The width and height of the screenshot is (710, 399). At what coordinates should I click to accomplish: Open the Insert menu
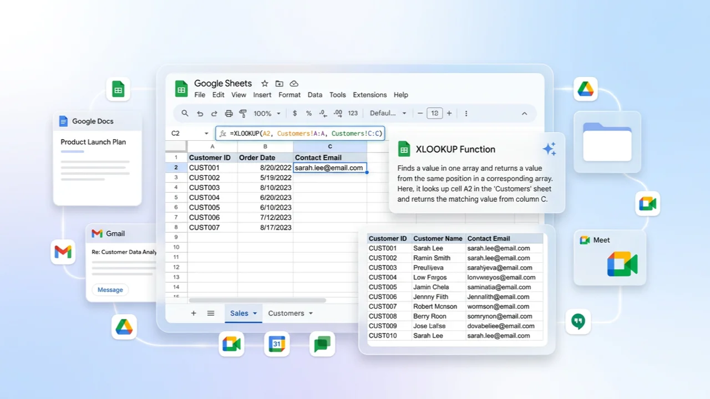262,95
